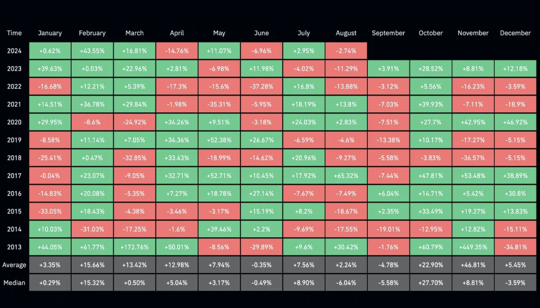This screenshot has width=540, height=308.
Task: Click the January column header
Action: (50, 33)
